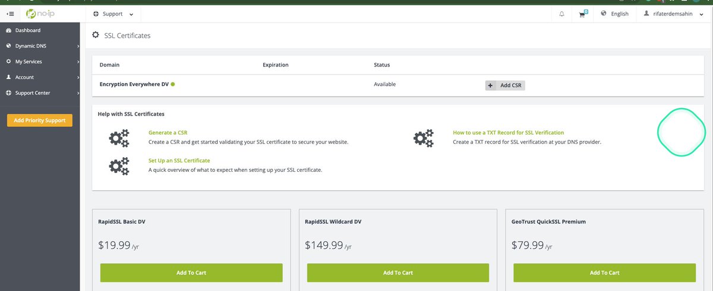713x291 pixels.
Task: Click the Status column header
Action: (x=381, y=65)
